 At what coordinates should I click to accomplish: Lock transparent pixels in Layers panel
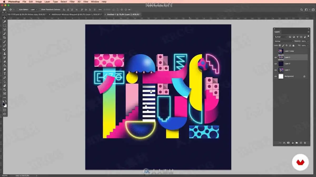point(280,45)
